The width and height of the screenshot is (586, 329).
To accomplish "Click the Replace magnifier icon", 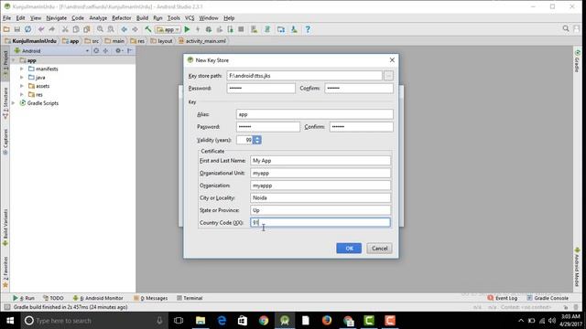I will click(111, 29).
